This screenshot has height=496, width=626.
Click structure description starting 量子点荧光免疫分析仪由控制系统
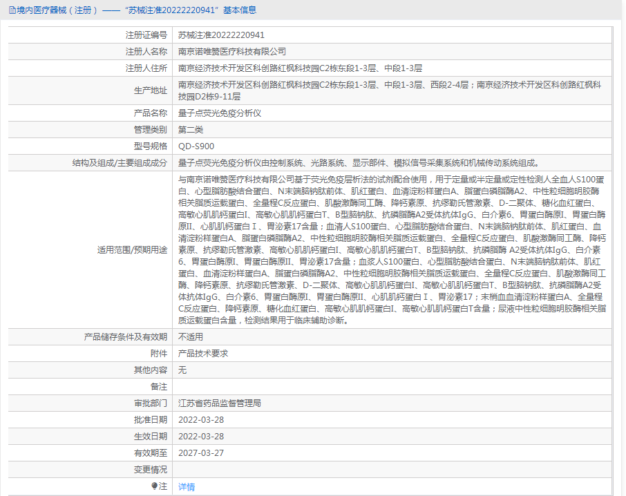point(359,163)
